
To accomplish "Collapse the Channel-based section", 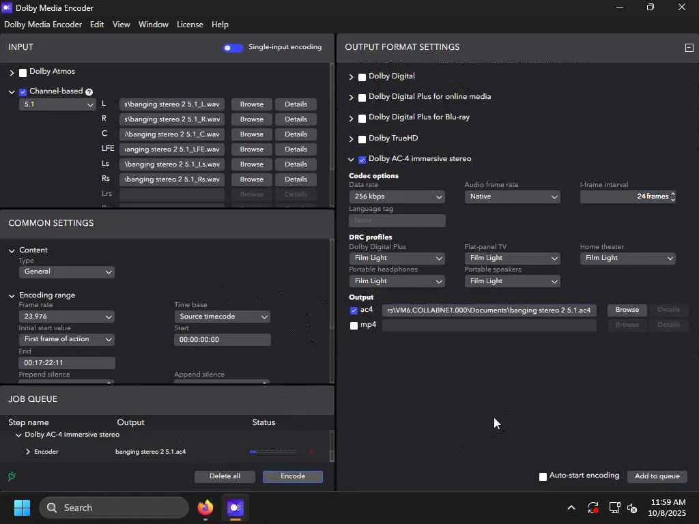I will click(12, 92).
